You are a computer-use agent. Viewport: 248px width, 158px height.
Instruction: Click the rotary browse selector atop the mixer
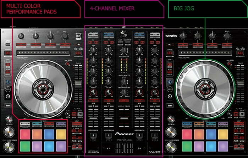124,34
